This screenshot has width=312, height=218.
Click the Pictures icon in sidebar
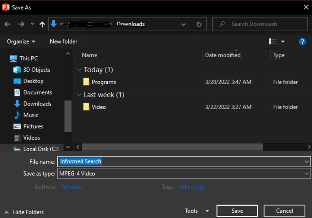click(x=17, y=126)
